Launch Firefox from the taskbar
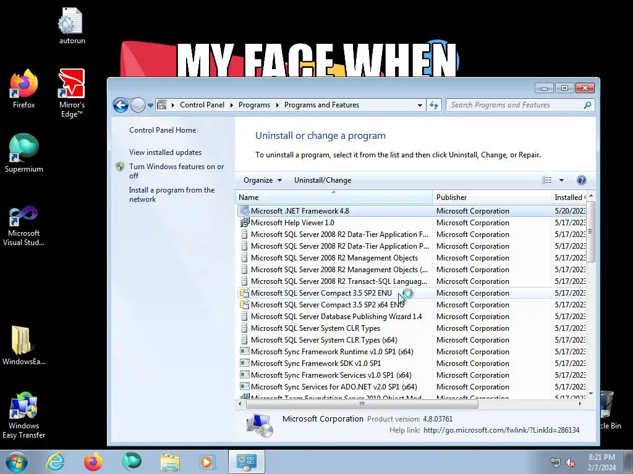The image size is (633, 474). pyautogui.click(x=93, y=462)
